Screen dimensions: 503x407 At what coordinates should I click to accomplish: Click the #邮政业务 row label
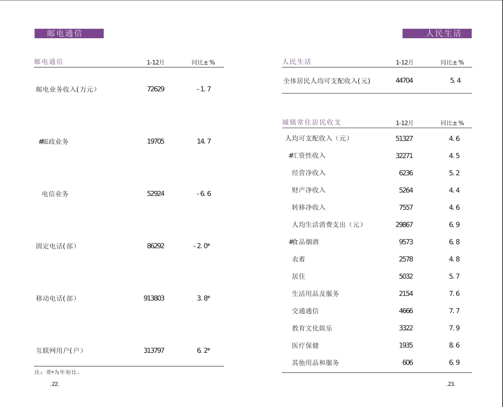pos(54,141)
